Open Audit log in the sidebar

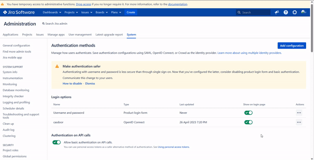click(x=9, y=130)
